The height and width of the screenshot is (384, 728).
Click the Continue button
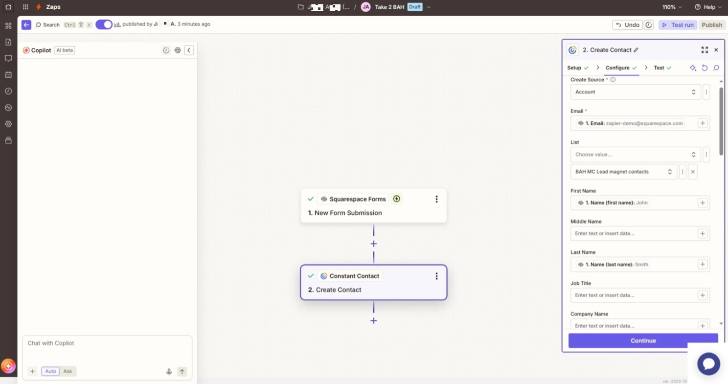[643, 340]
